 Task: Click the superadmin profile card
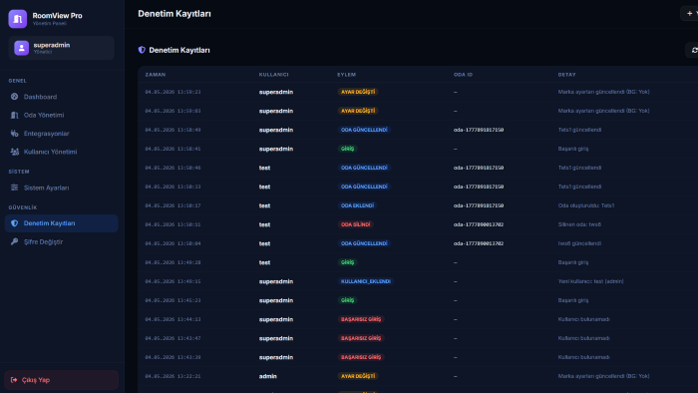[x=62, y=48]
